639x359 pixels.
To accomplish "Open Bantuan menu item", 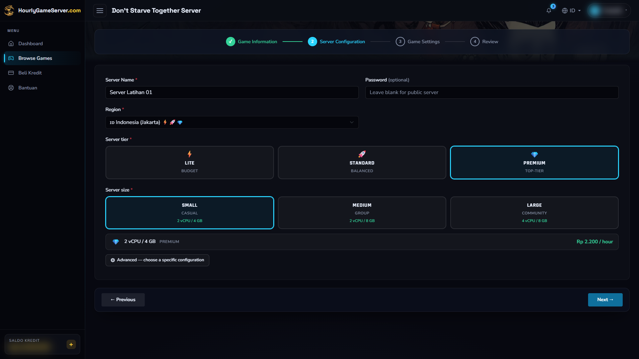I will tap(42, 88).
